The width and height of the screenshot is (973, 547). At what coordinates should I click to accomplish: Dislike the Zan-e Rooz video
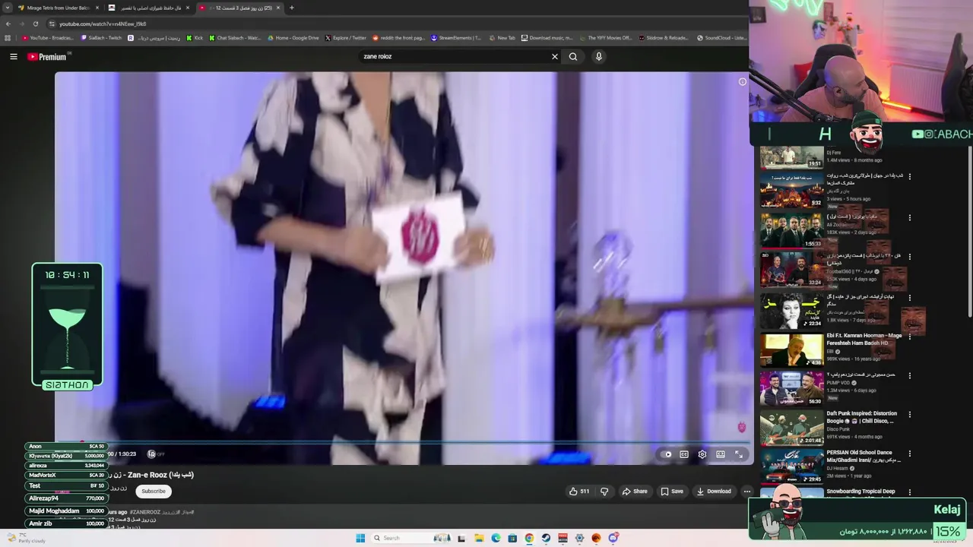[x=604, y=492]
